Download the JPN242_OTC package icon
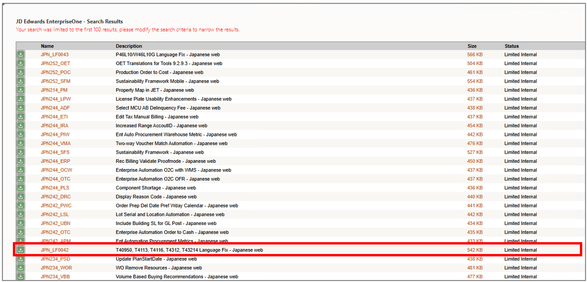 point(20,232)
